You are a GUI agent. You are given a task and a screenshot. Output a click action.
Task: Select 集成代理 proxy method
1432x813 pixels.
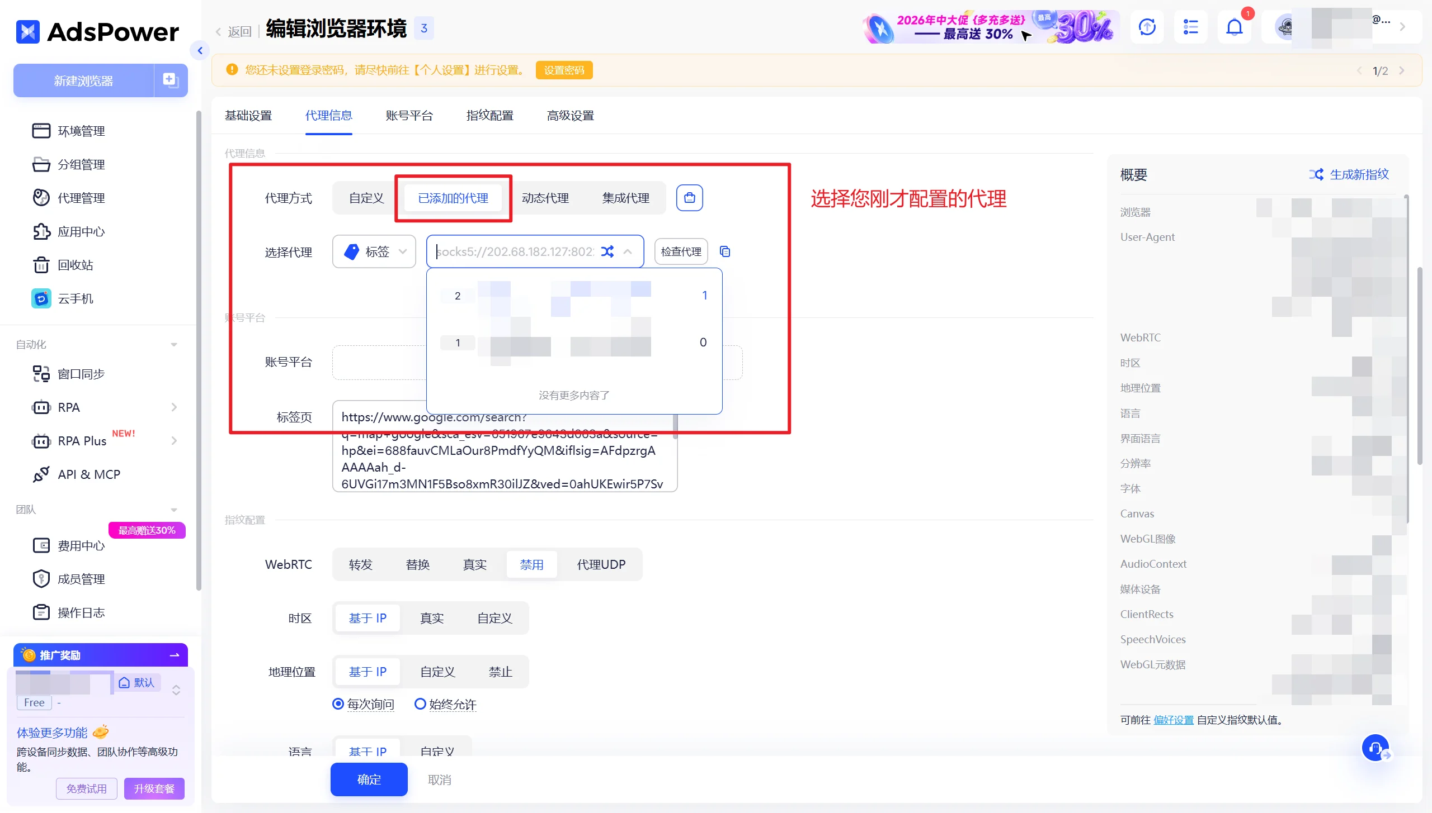(x=626, y=198)
